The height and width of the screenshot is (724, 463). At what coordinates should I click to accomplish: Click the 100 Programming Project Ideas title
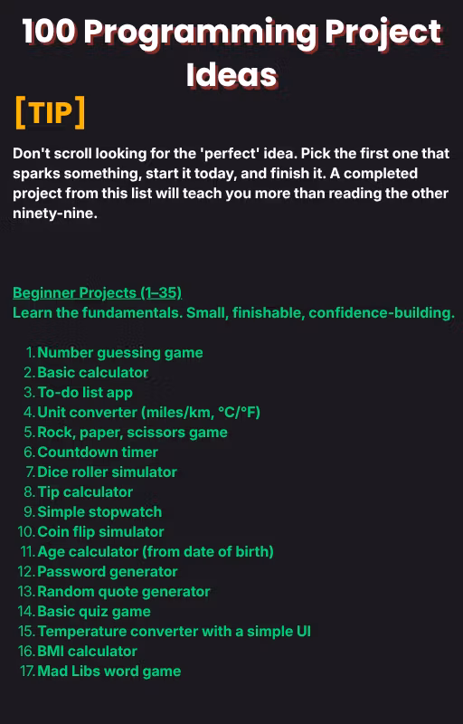(x=232, y=52)
